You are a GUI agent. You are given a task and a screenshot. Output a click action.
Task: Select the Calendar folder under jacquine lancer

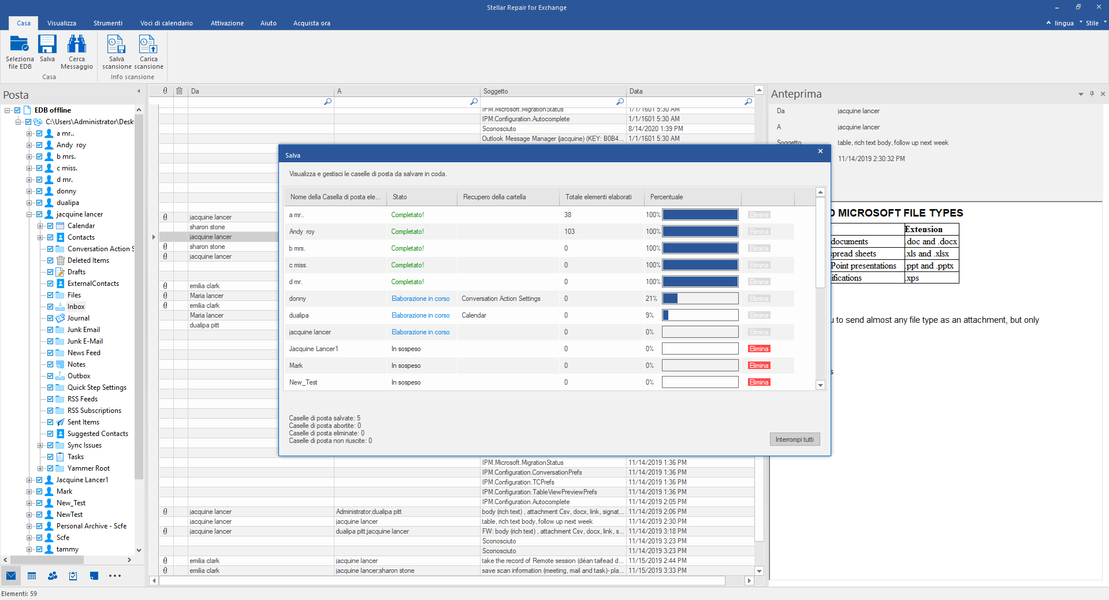tap(81, 226)
